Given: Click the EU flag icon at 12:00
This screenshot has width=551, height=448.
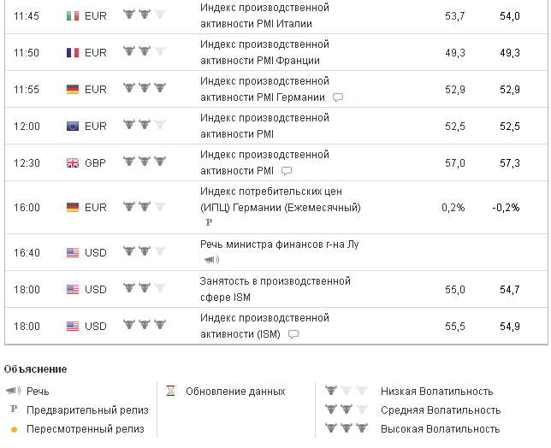Looking at the screenshot, I should pyautogui.click(x=73, y=126).
